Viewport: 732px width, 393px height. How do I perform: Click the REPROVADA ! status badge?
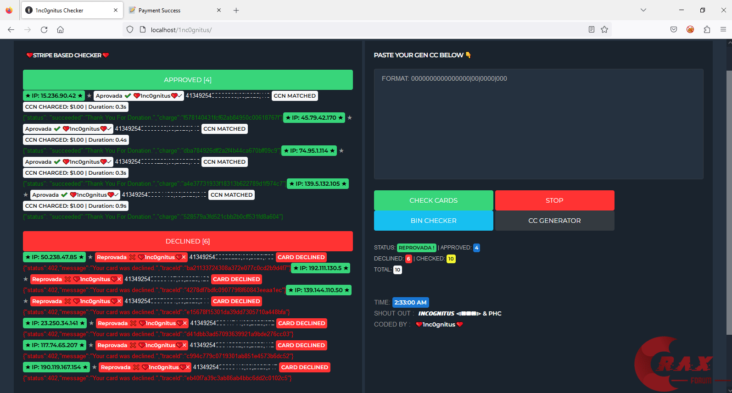pyautogui.click(x=416, y=248)
